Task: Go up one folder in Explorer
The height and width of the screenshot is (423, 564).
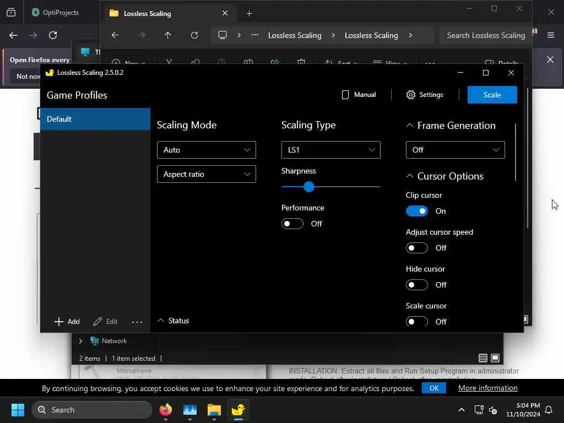Action: point(167,35)
